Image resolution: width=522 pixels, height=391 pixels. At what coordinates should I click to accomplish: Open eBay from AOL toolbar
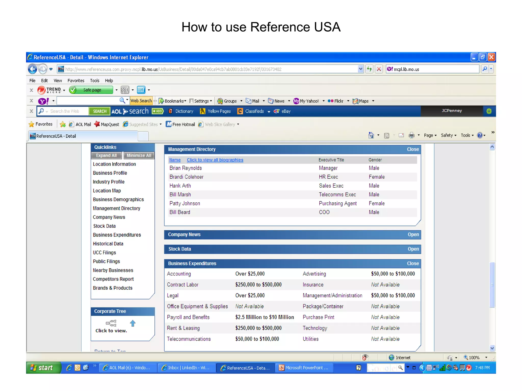point(282,111)
